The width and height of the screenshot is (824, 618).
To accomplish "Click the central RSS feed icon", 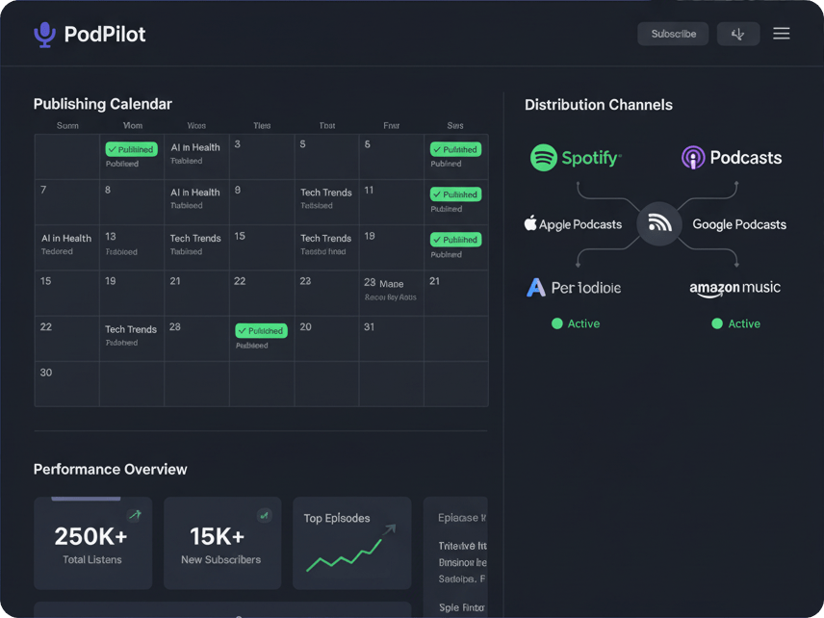I will 659,223.
